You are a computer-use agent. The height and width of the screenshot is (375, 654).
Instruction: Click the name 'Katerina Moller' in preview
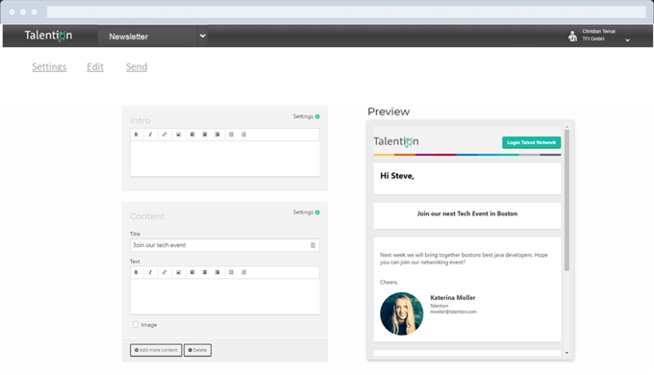[x=453, y=298]
